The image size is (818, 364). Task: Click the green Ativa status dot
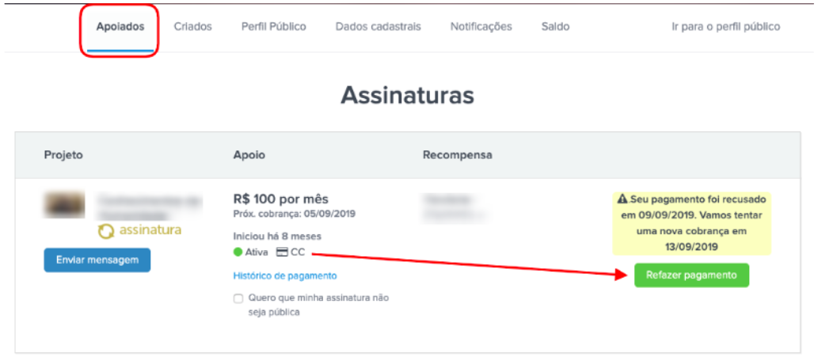(x=238, y=252)
